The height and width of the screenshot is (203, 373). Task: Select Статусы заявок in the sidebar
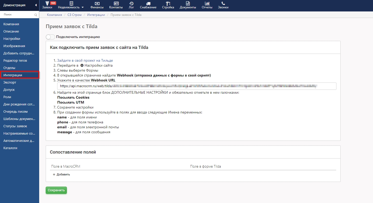point(15,126)
